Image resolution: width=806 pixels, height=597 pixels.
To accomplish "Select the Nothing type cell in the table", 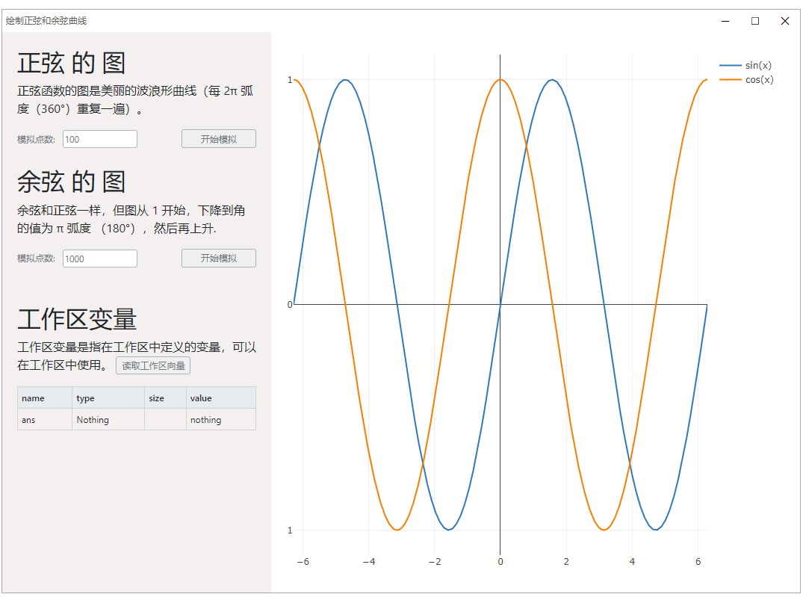I will (x=108, y=420).
